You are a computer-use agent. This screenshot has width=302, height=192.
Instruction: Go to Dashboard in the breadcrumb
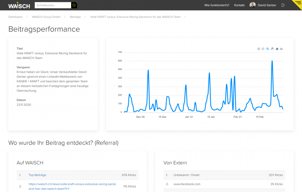pyautogui.click(x=15, y=17)
